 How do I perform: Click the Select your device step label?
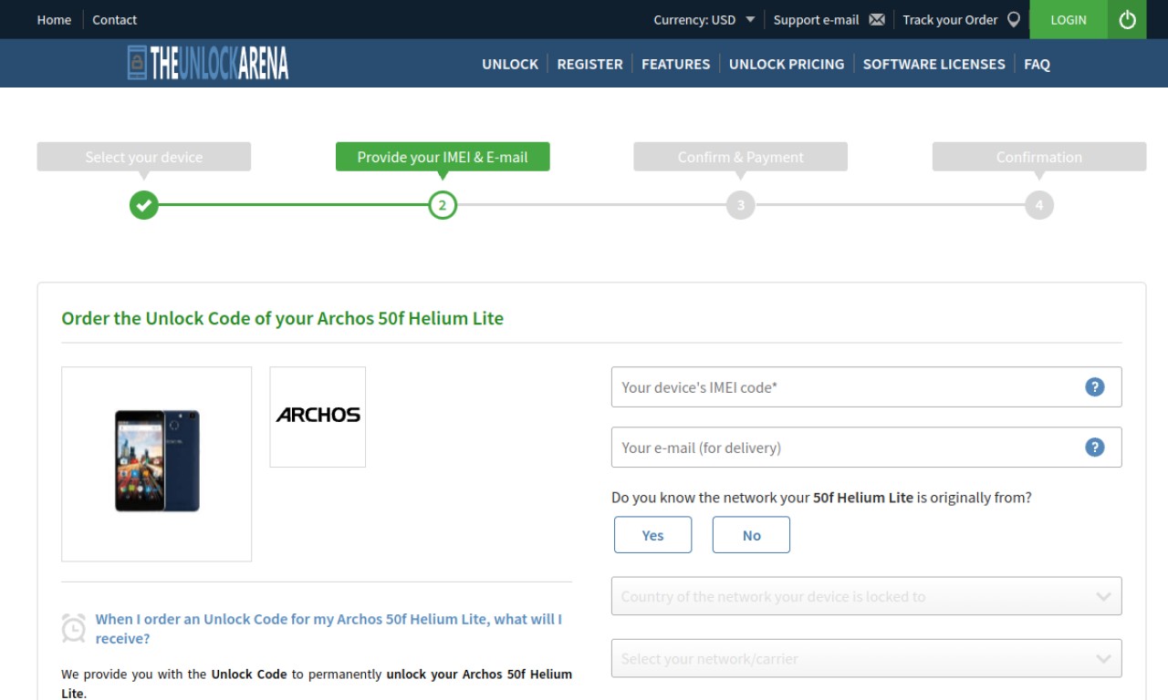pos(144,157)
